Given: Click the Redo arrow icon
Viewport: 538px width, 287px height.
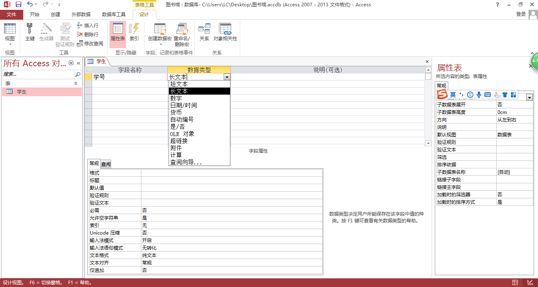Looking at the screenshot, I should point(45,5).
